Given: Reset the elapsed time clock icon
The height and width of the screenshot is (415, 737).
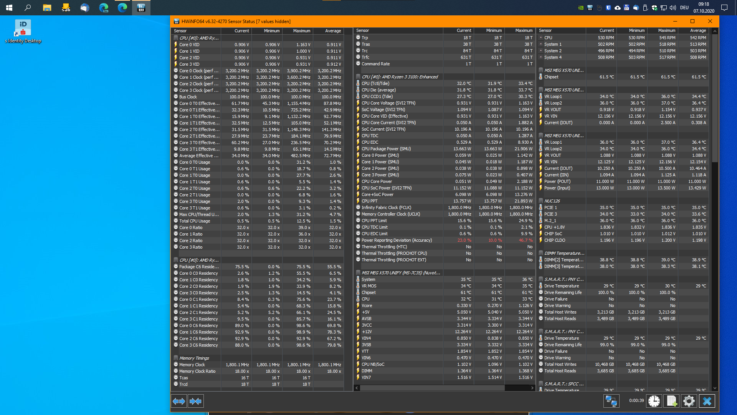Looking at the screenshot, I should tap(654, 401).
